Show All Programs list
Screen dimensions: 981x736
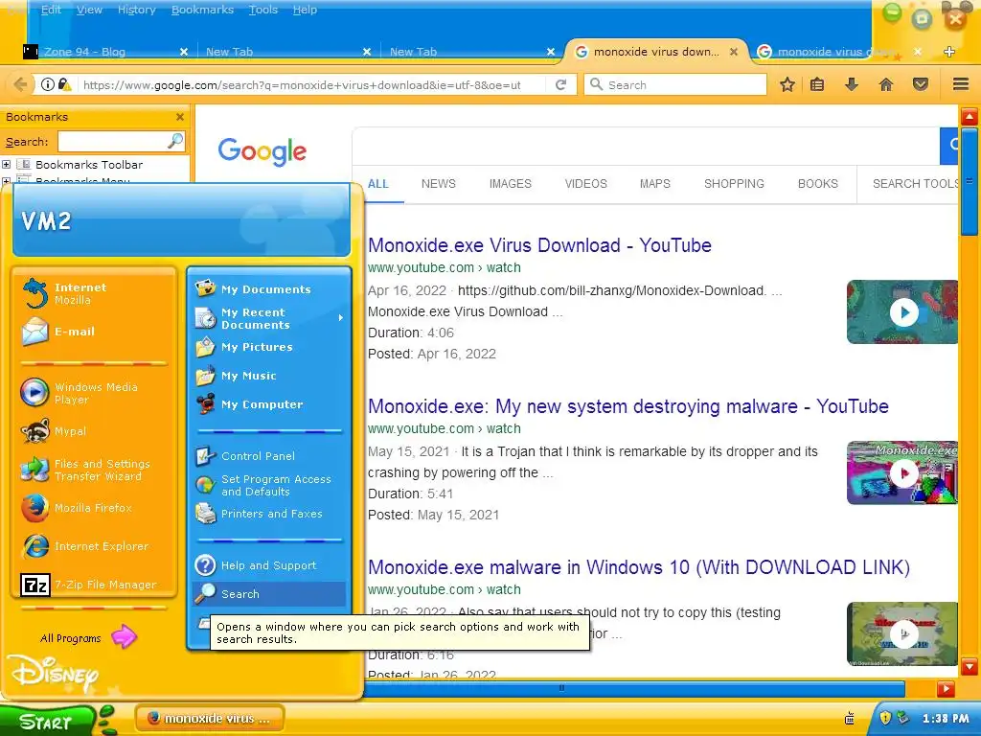tap(87, 637)
